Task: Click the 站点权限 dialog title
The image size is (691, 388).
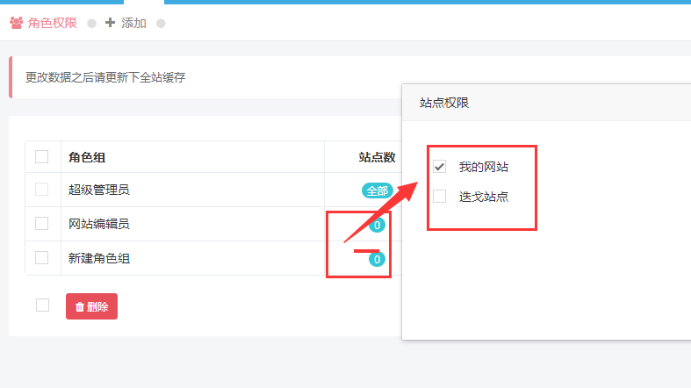Action: 444,103
